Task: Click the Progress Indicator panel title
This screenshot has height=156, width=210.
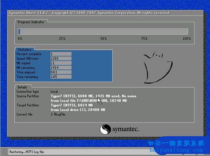Action: pyautogui.click(x=31, y=22)
